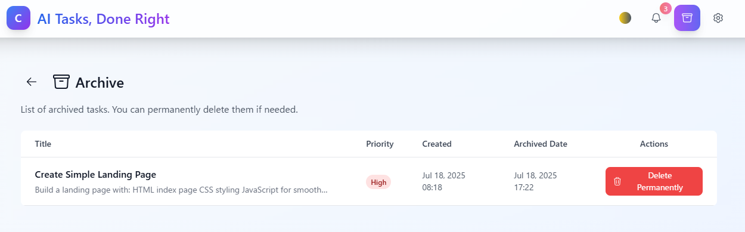Open notifications bell icon
Image resolution: width=745 pixels, height=232 pixels.
click(x=656, y=18)
